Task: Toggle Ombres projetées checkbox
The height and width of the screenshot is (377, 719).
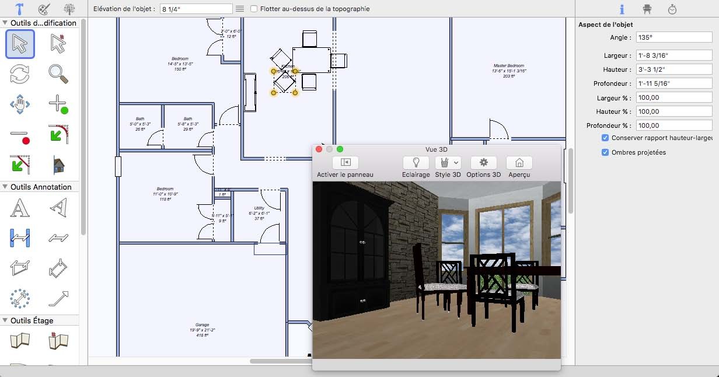Action: click(x=605, y=152)
